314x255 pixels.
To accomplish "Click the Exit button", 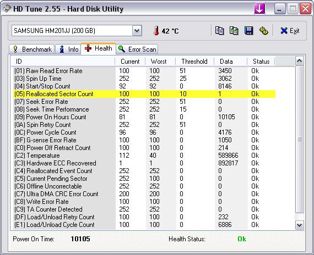I will pos(290,31).
